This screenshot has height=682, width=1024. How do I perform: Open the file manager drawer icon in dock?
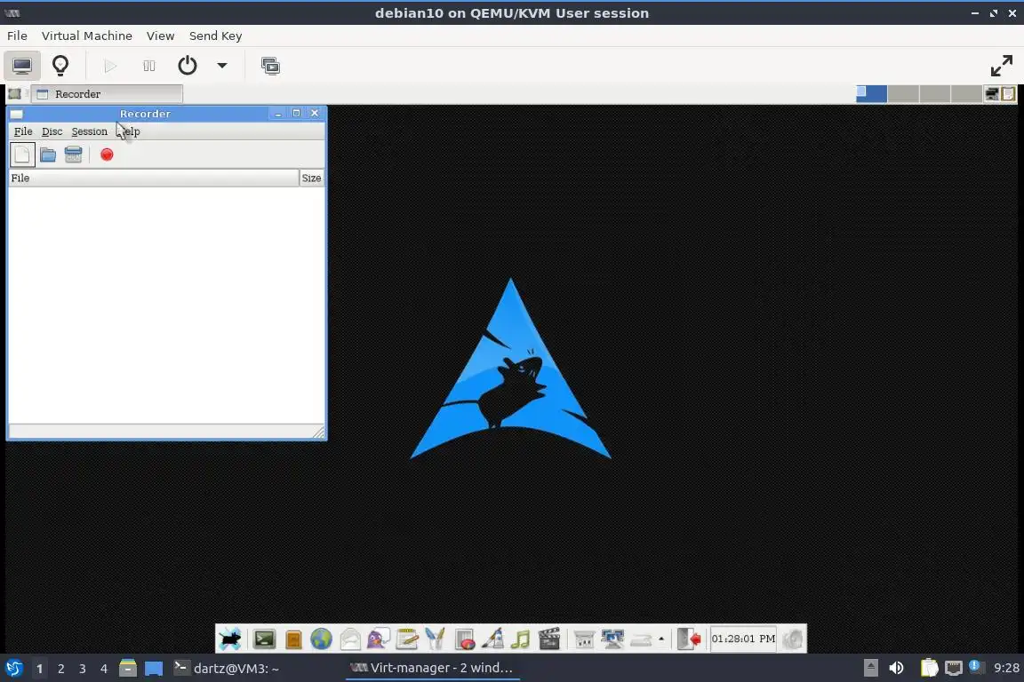point(293,639)
